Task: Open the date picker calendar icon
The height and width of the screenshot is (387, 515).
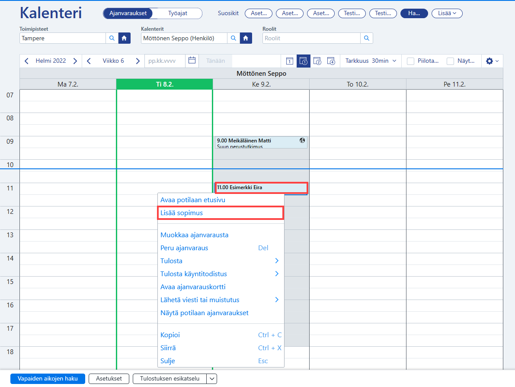Action: [x=192, y=61]
